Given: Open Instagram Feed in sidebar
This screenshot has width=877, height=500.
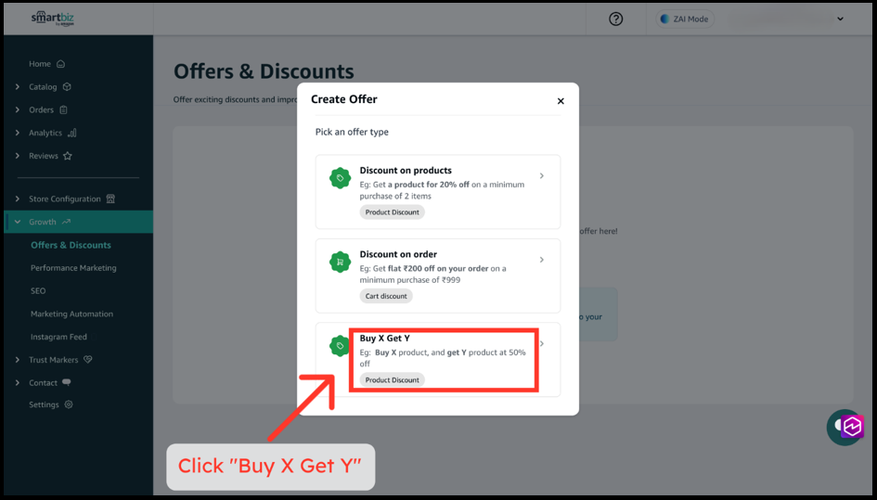Looking at the screenshot, I should coord(58,337).
